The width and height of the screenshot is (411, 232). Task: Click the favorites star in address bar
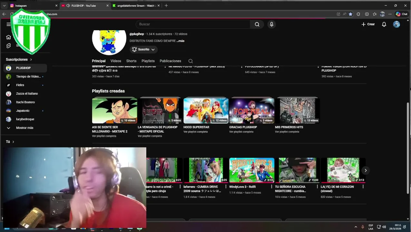(350, 14)
